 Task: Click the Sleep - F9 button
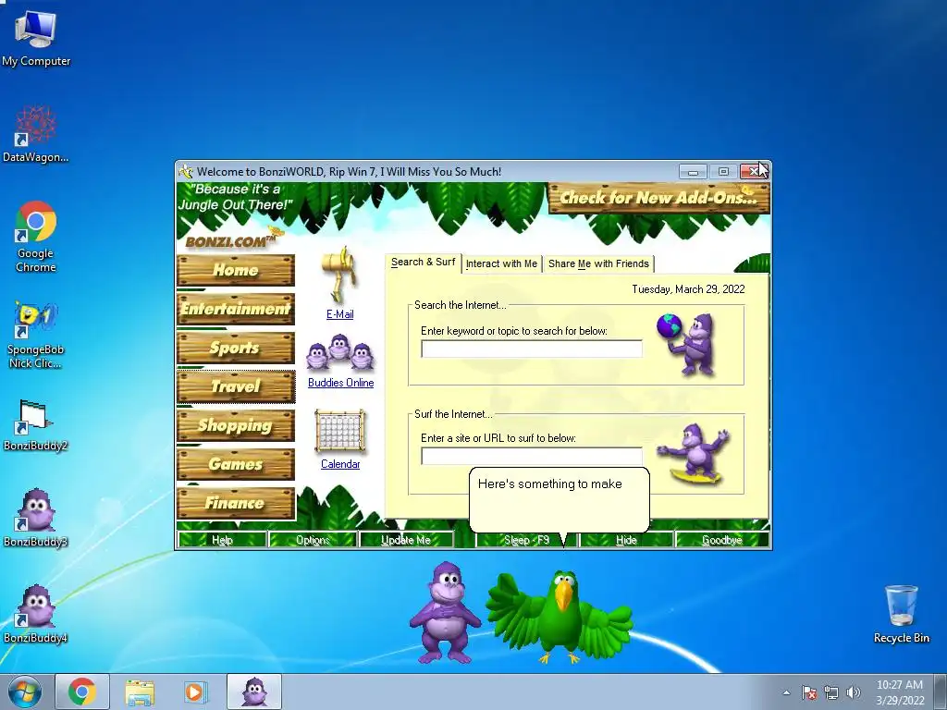tap(526, 540)
